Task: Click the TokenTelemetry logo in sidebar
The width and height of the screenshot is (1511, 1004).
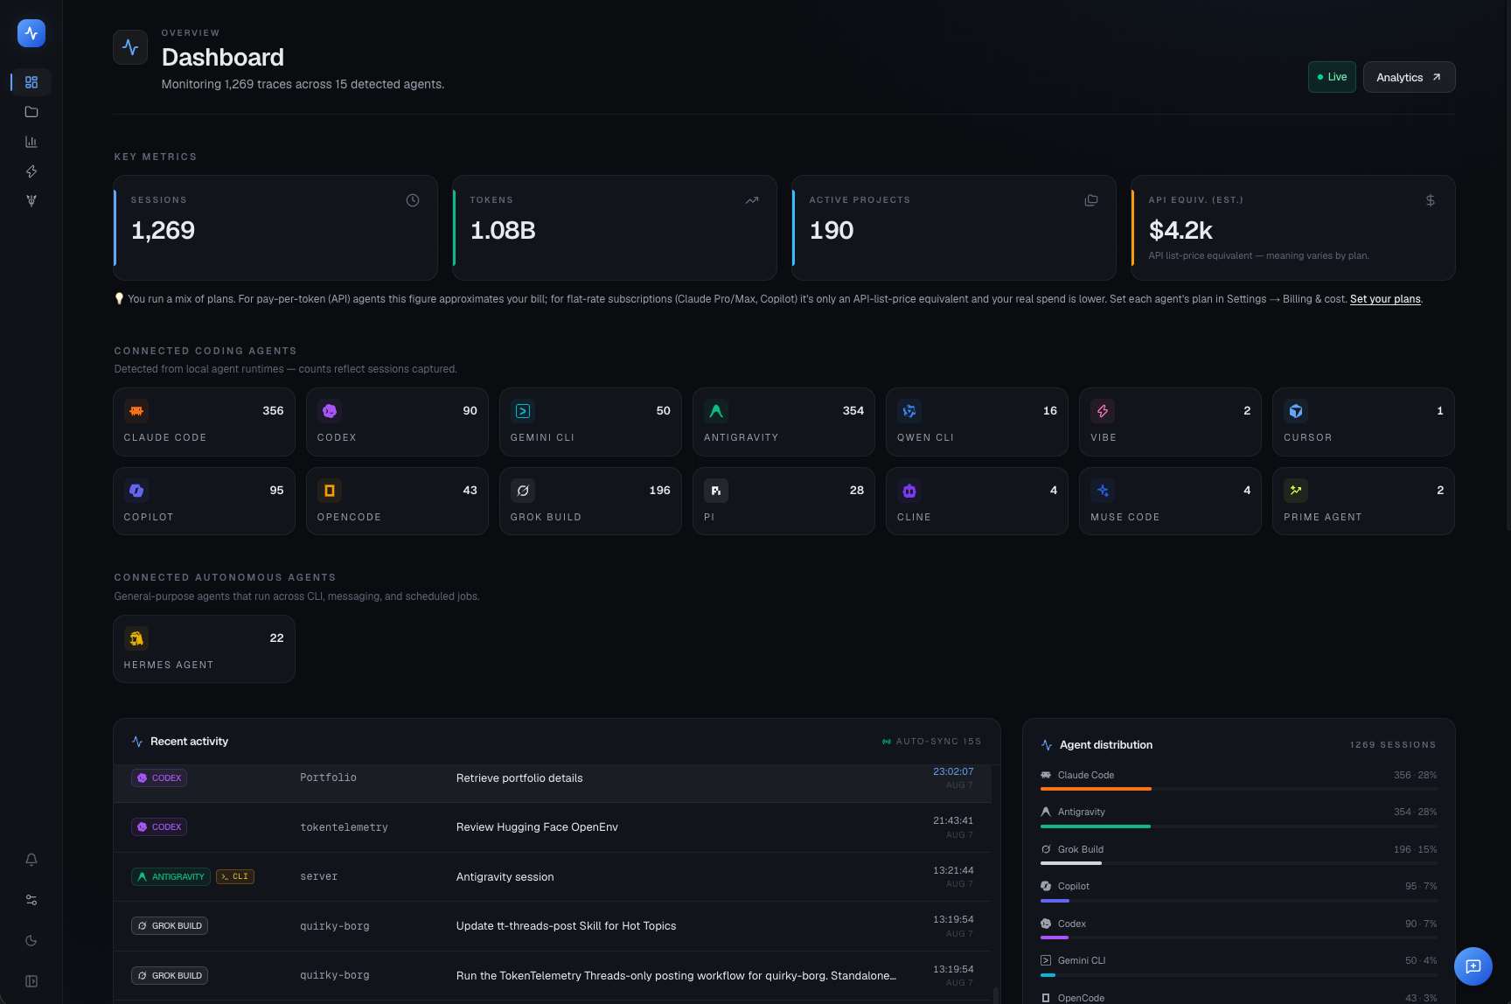Action: pyautogui.click(x=31, y=33)
